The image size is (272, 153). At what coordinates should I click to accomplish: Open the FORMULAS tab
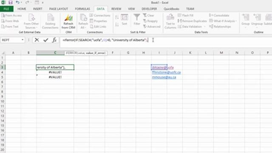(x=82, y=9)
